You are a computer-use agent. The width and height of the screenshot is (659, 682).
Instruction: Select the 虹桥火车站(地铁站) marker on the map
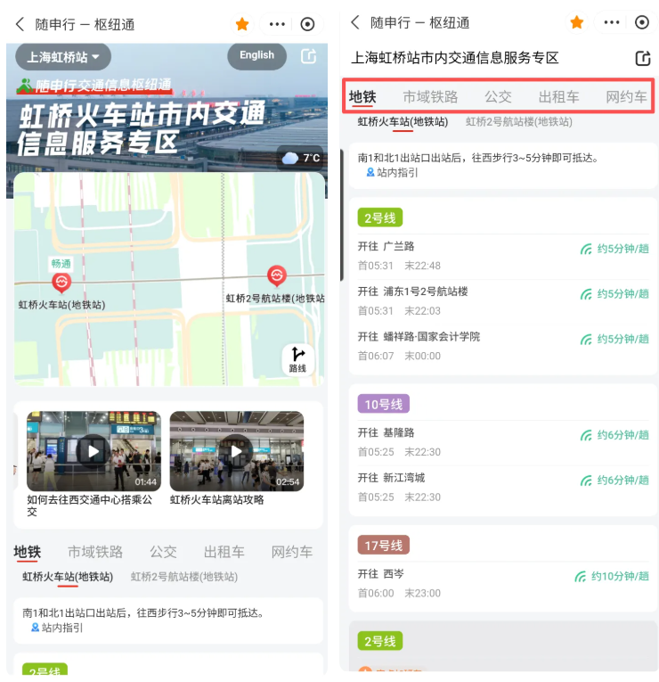tap(61, 283)
